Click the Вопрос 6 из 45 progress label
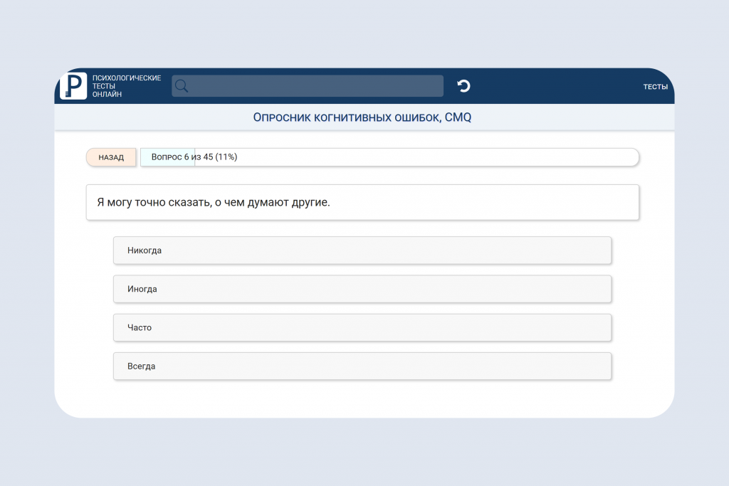729x486 pixels. (194, 157)
